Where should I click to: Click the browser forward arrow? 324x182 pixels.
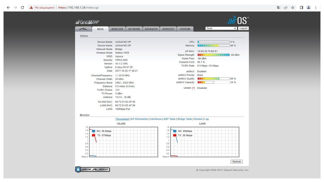click(x=15, y=8)
